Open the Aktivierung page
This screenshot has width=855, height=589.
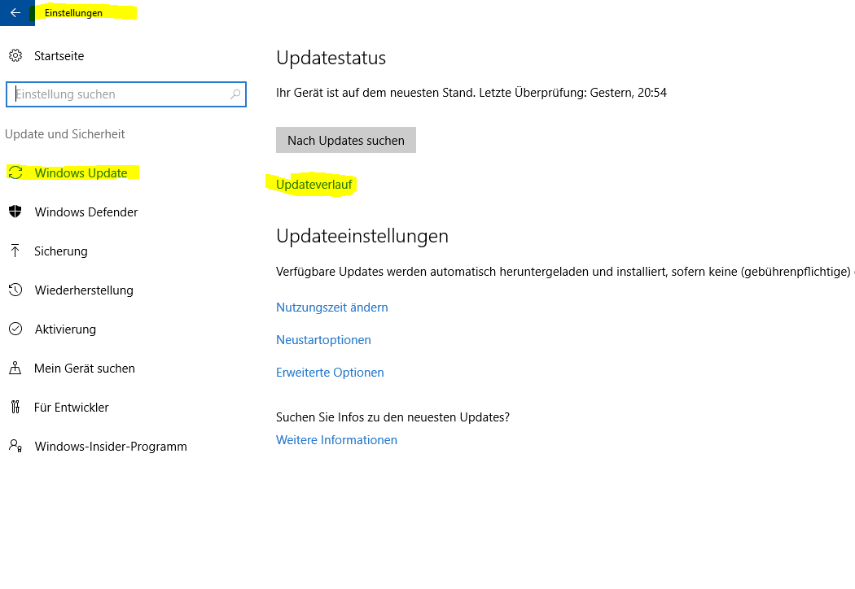(x=65, y=329)
